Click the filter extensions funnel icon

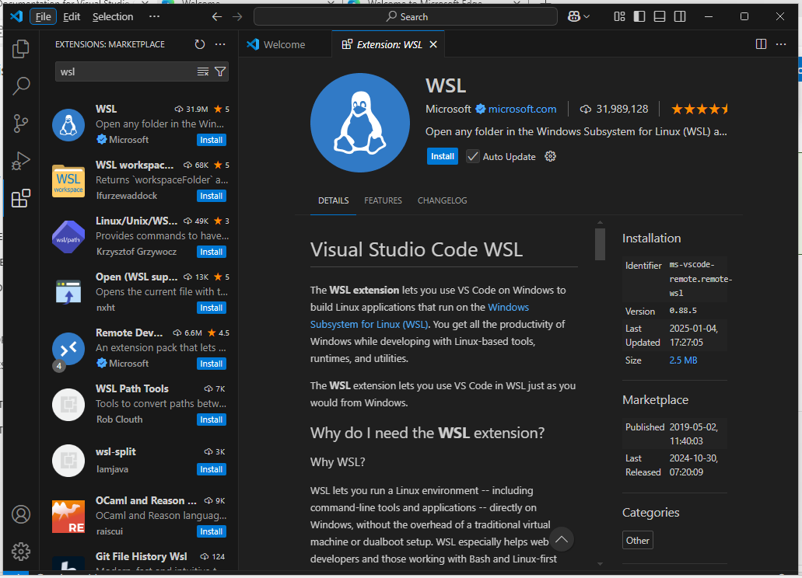[x=220, y=71]
